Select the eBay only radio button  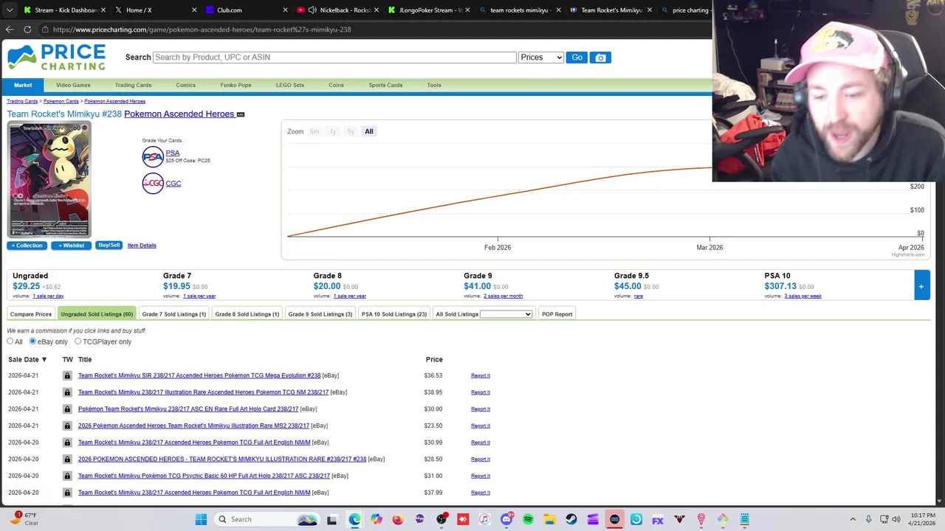coord(32,341)
